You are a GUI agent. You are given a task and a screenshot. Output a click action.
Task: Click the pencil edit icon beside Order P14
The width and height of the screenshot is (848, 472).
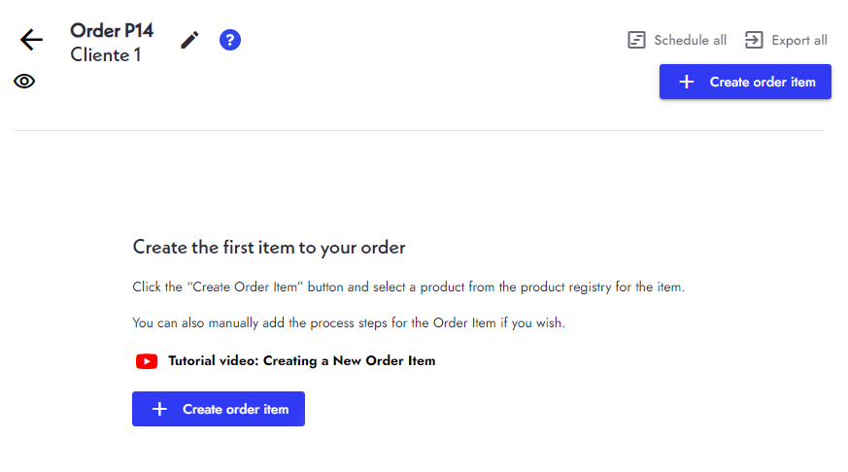[189, 40]
